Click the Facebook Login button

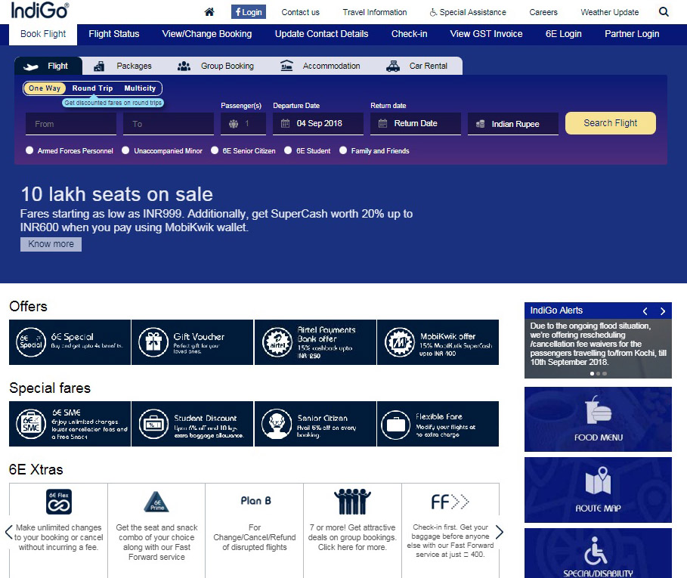point(249,12)
